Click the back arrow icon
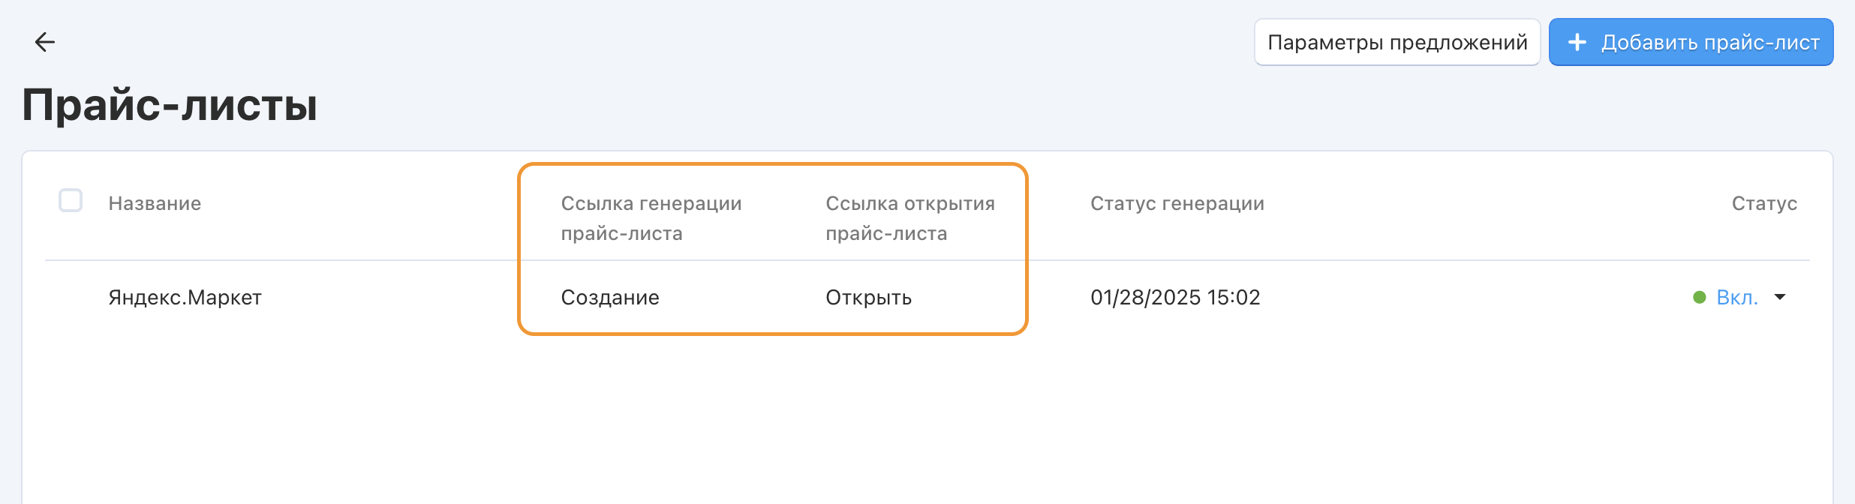1855x504 pixels. [x=45, y=42]
